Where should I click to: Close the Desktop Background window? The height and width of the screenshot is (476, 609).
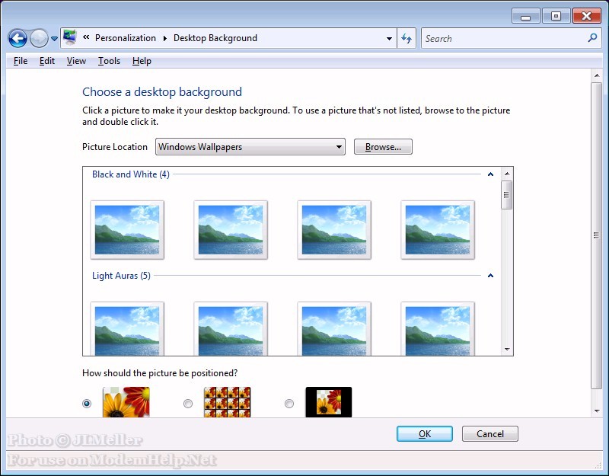(586, 16)
